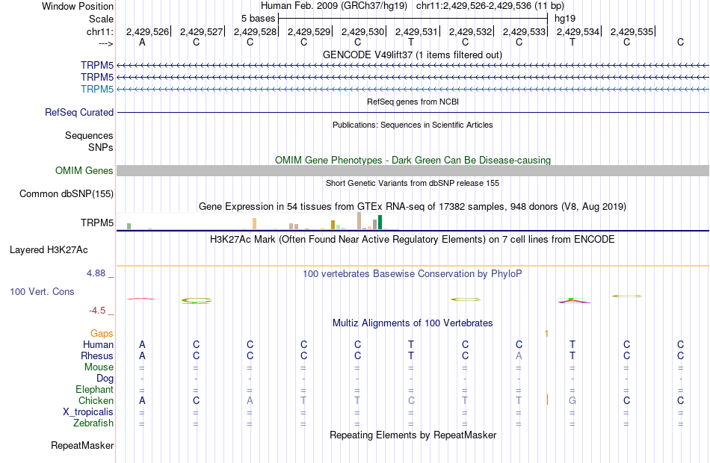Click the red and green PhyloP conservation glyph
710x463 pixels.
coord(573,300)
